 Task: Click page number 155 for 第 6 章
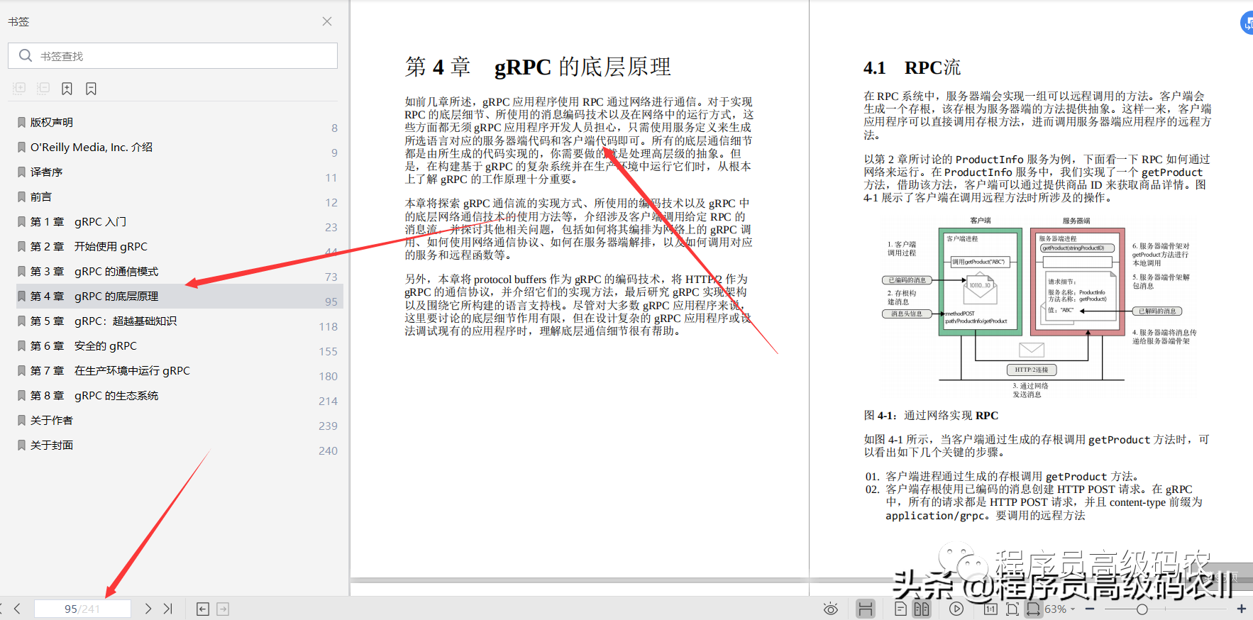329,352
